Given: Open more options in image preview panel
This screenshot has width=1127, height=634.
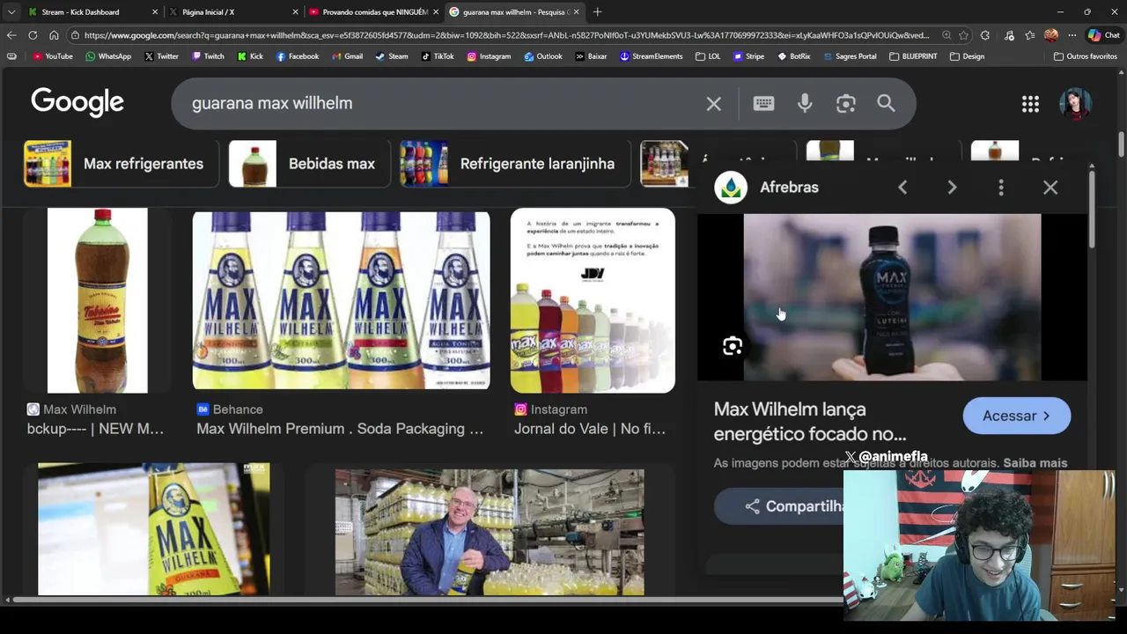Looking at the screenshot, I should tap(1001, 188).
